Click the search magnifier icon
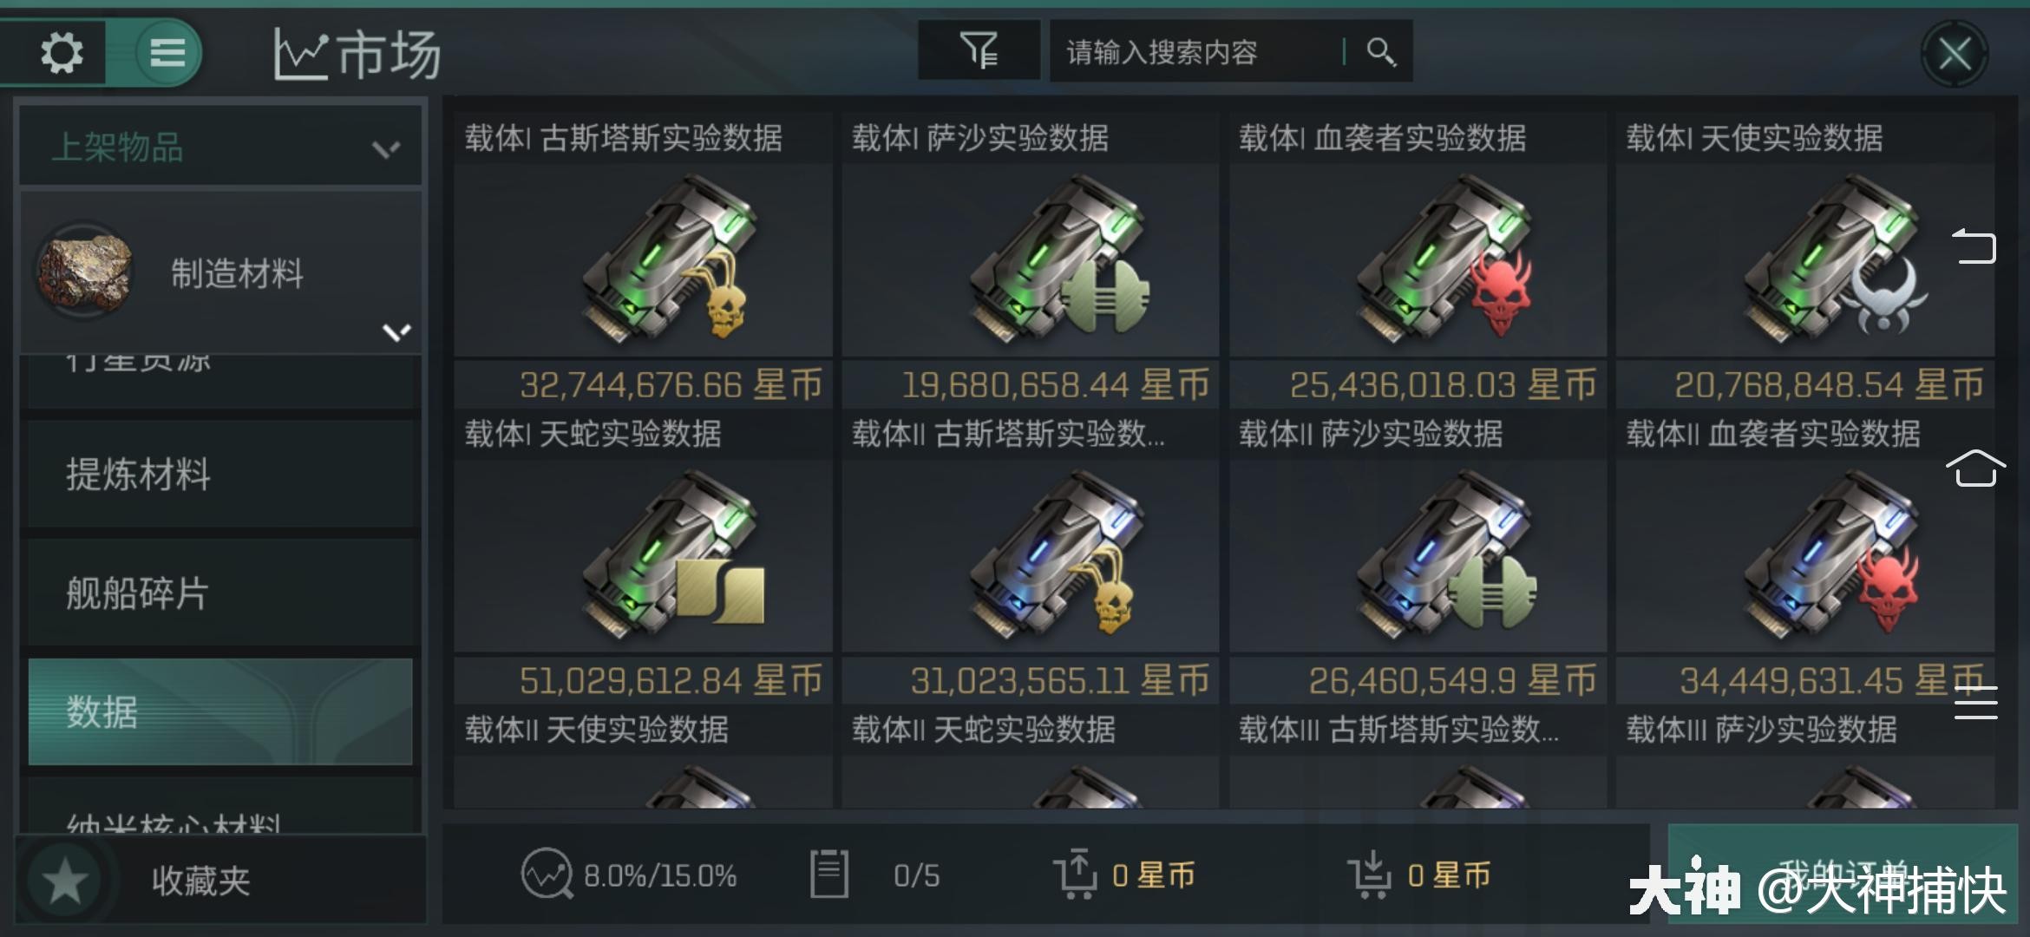Image resolution: width=2030 pixels, height=937 pixels. coord(1381,52)
